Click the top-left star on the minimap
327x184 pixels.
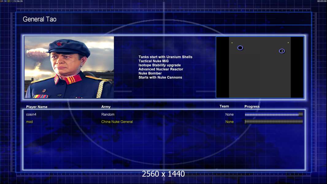tap(232, 43)
